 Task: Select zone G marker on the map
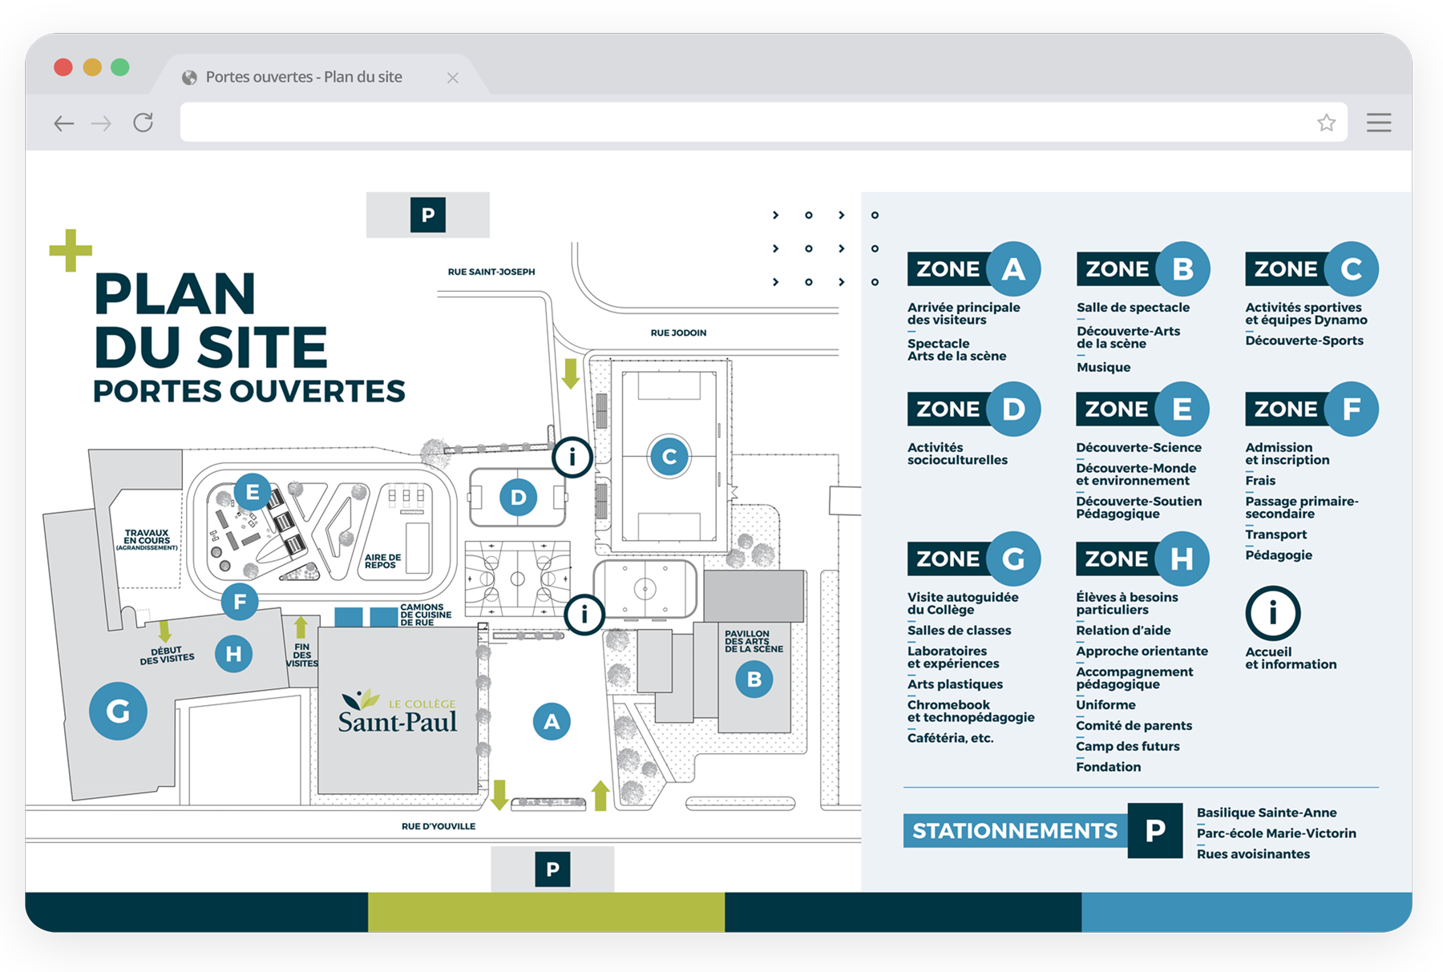pyautogui.click(x=118, y=711)
